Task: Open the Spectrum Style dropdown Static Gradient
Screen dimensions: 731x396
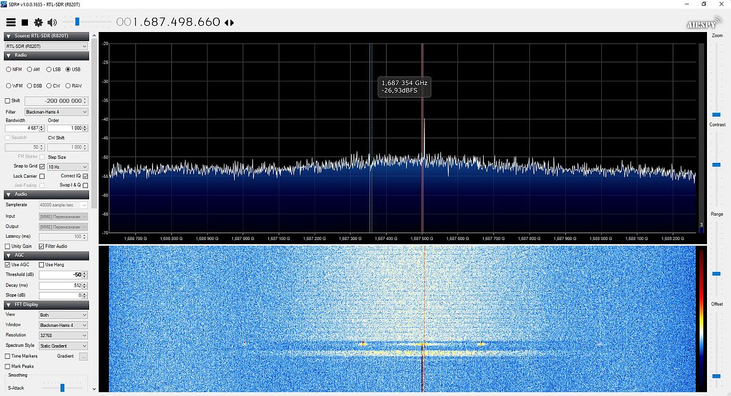Action: pyautogui.click(x=63, y=346)
